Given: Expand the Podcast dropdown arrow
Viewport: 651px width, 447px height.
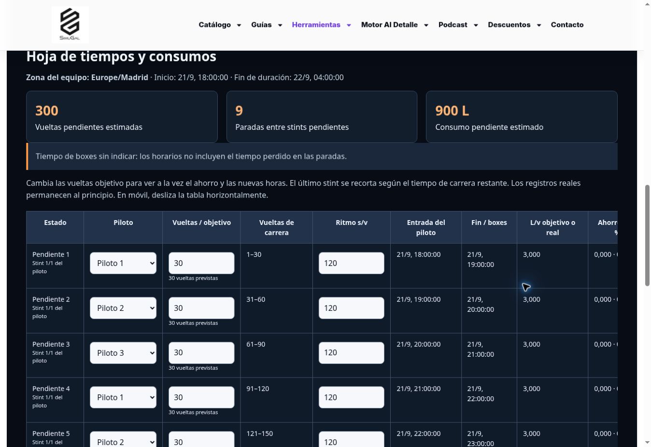Looking at the screenshot, I should (x=476, y=25).
